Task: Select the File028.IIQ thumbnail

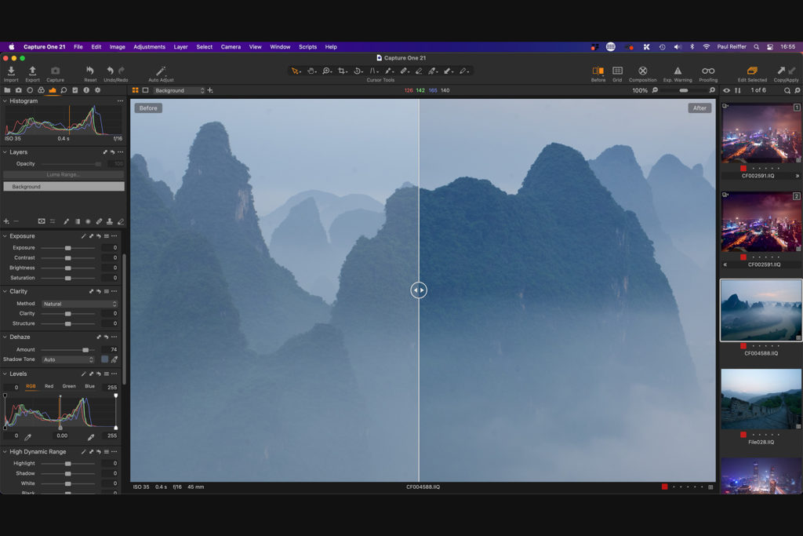Action: [x=761, y=399]
